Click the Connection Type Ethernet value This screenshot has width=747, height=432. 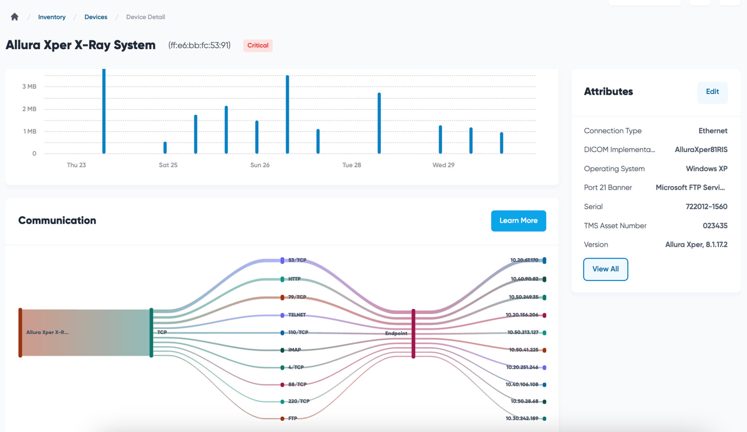pyautogui.click(x=713, y=131)
